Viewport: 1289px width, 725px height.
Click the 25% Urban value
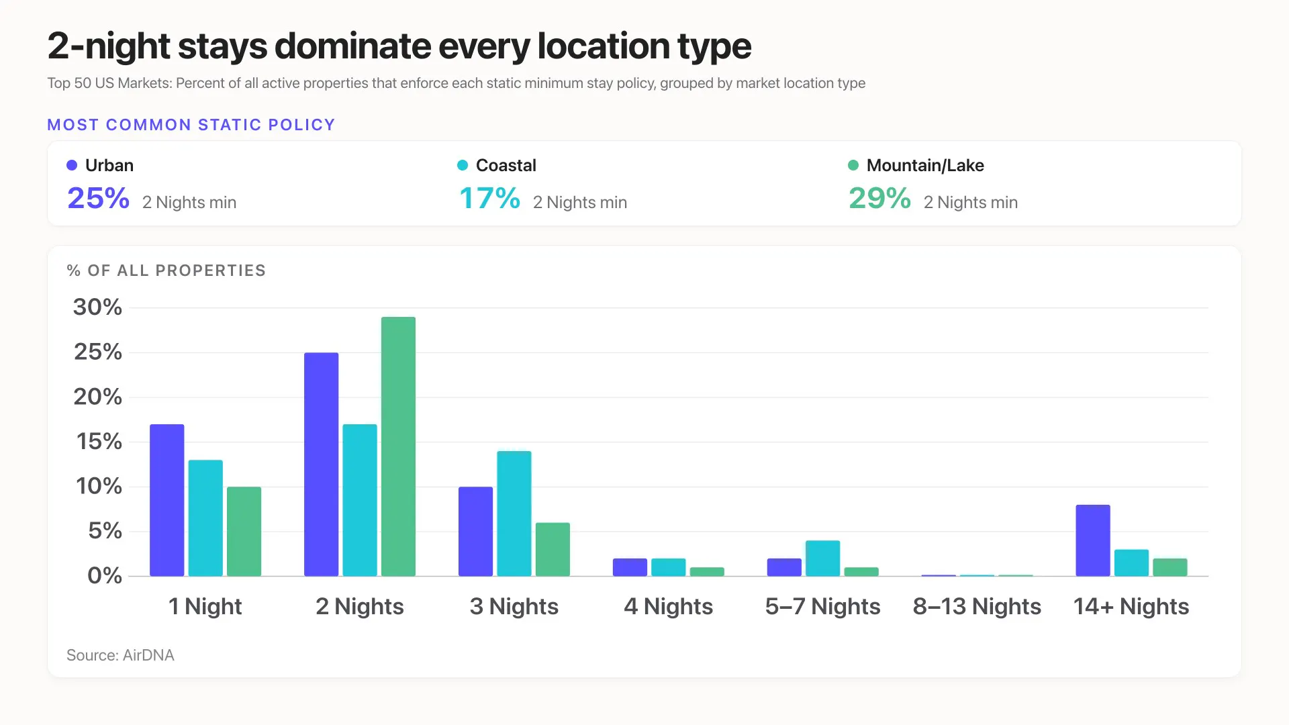[99, 198]
